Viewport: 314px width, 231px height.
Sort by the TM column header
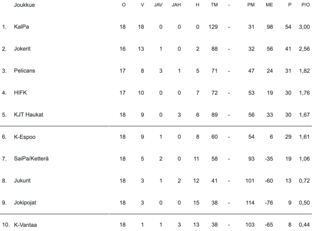click(214, 4)
